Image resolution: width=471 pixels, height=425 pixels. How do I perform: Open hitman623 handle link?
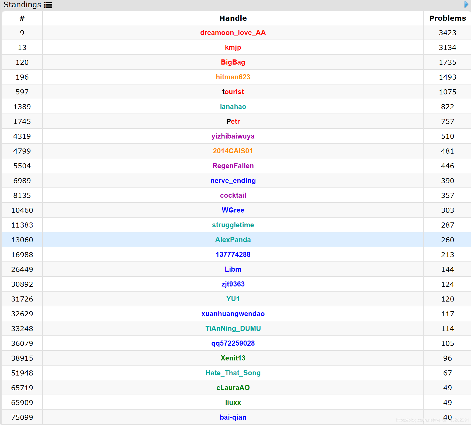point(233,77)
